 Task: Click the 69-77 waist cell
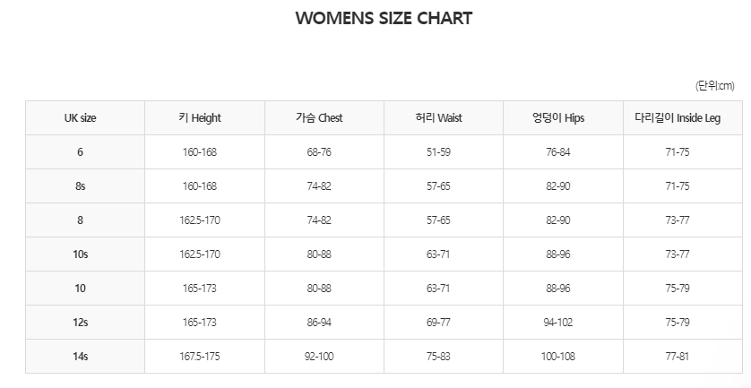[439, 323]
